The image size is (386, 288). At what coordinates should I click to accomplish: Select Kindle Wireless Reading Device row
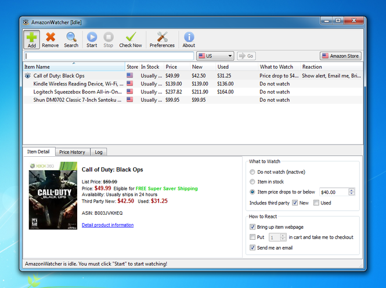(193, 84)
